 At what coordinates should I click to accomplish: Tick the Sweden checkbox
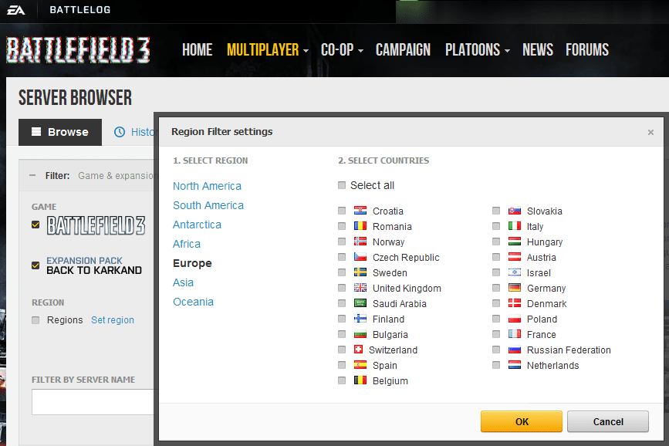point(342,272)
